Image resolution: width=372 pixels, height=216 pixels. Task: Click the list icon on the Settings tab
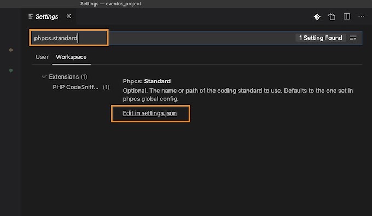tap(31, 16)
